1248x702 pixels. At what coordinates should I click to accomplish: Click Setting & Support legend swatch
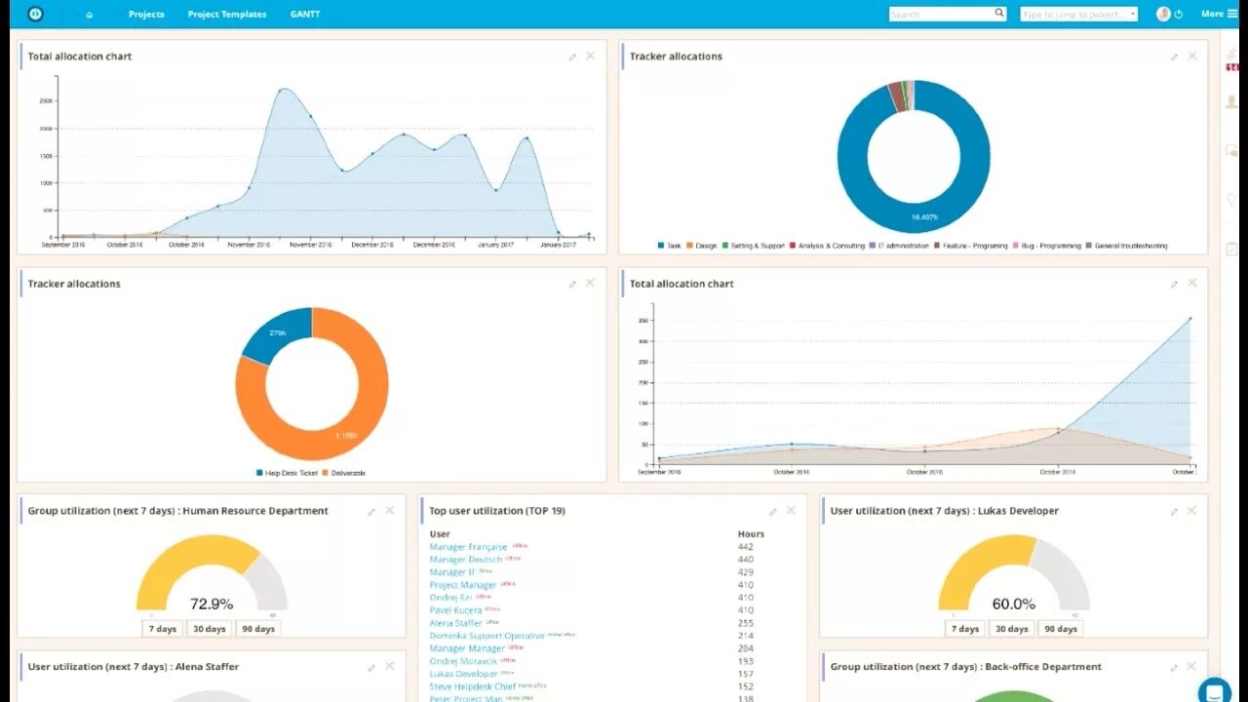coord(725,246)
